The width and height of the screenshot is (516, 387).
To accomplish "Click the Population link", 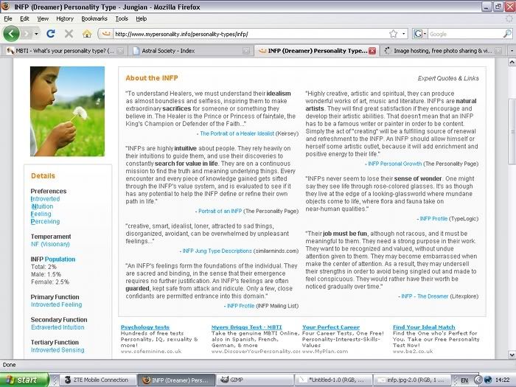I will click(60, 259).
